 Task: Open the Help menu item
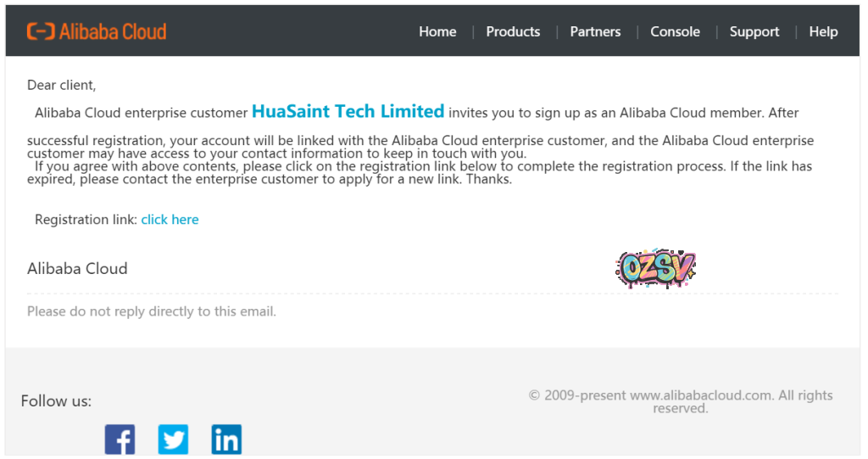pos(823,31)
